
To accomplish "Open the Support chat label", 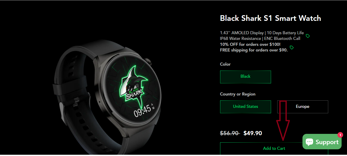I will pyautogui.click(x=327, y=142).
